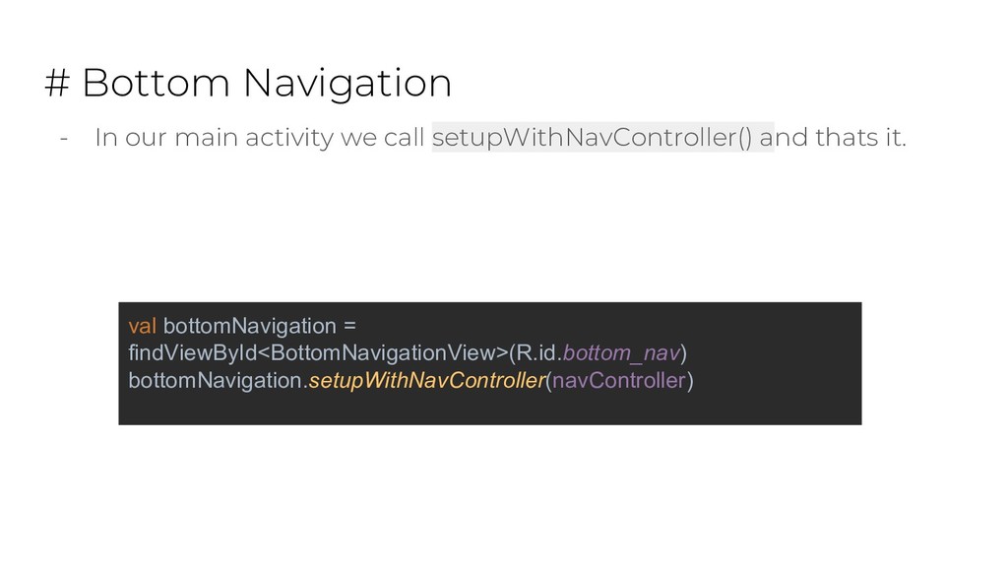Click findViewById in the code block
Screen dimensions: 1008x567
pyautogui.click(x=192, y=353)
